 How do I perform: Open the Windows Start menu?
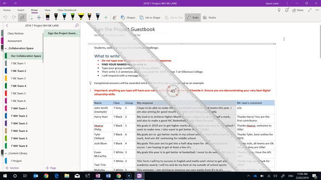(5, 175)
